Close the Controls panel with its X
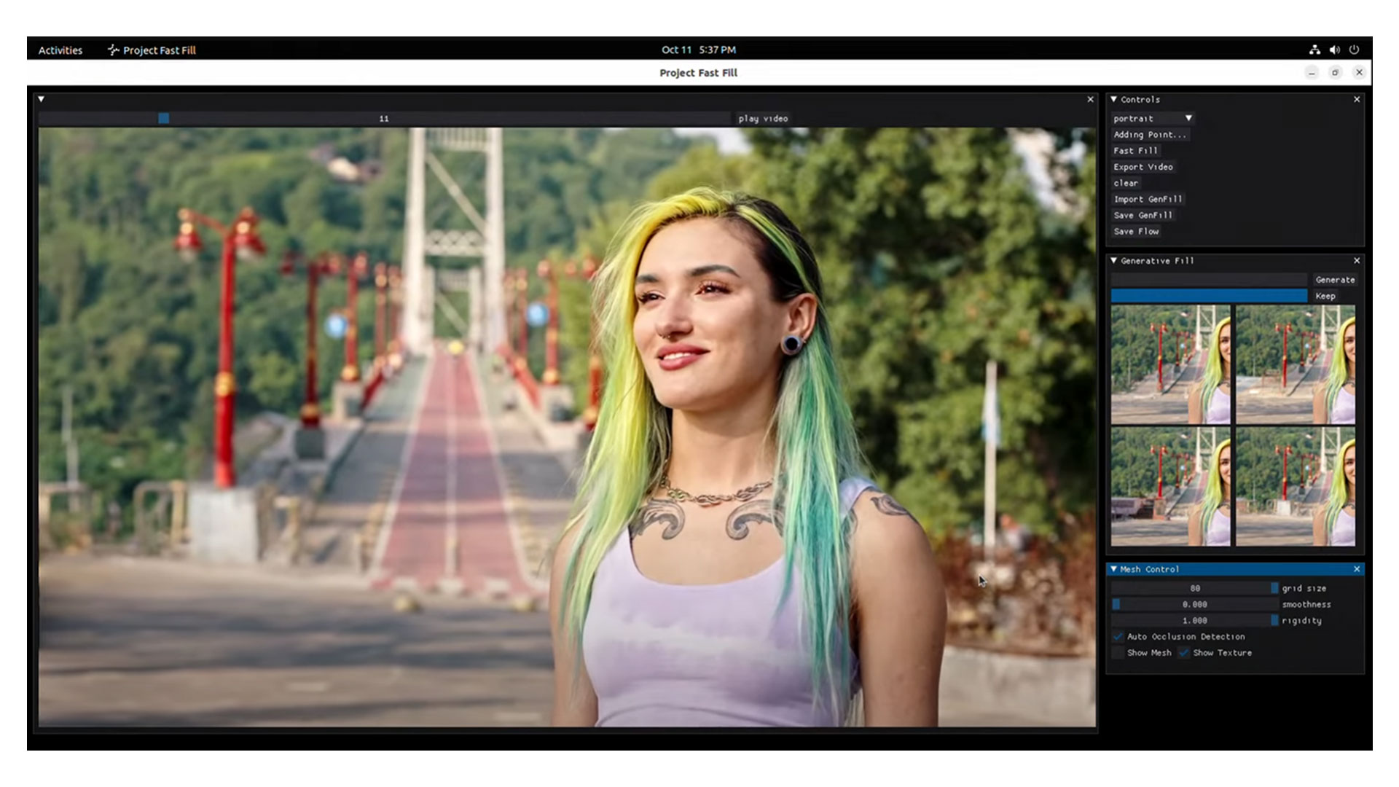The width and height of the screenshot is (1399, 787). click(x=1357, y=99)
